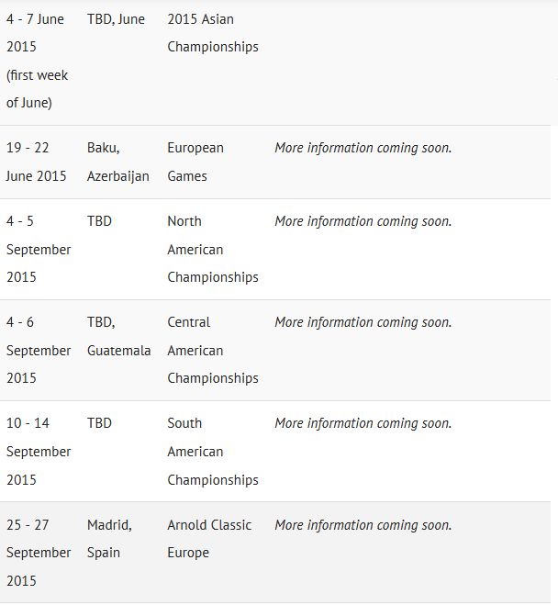Select the TBD, Guatemala location cell
Viewport: 558px width, 605px height.
[118, 336]
